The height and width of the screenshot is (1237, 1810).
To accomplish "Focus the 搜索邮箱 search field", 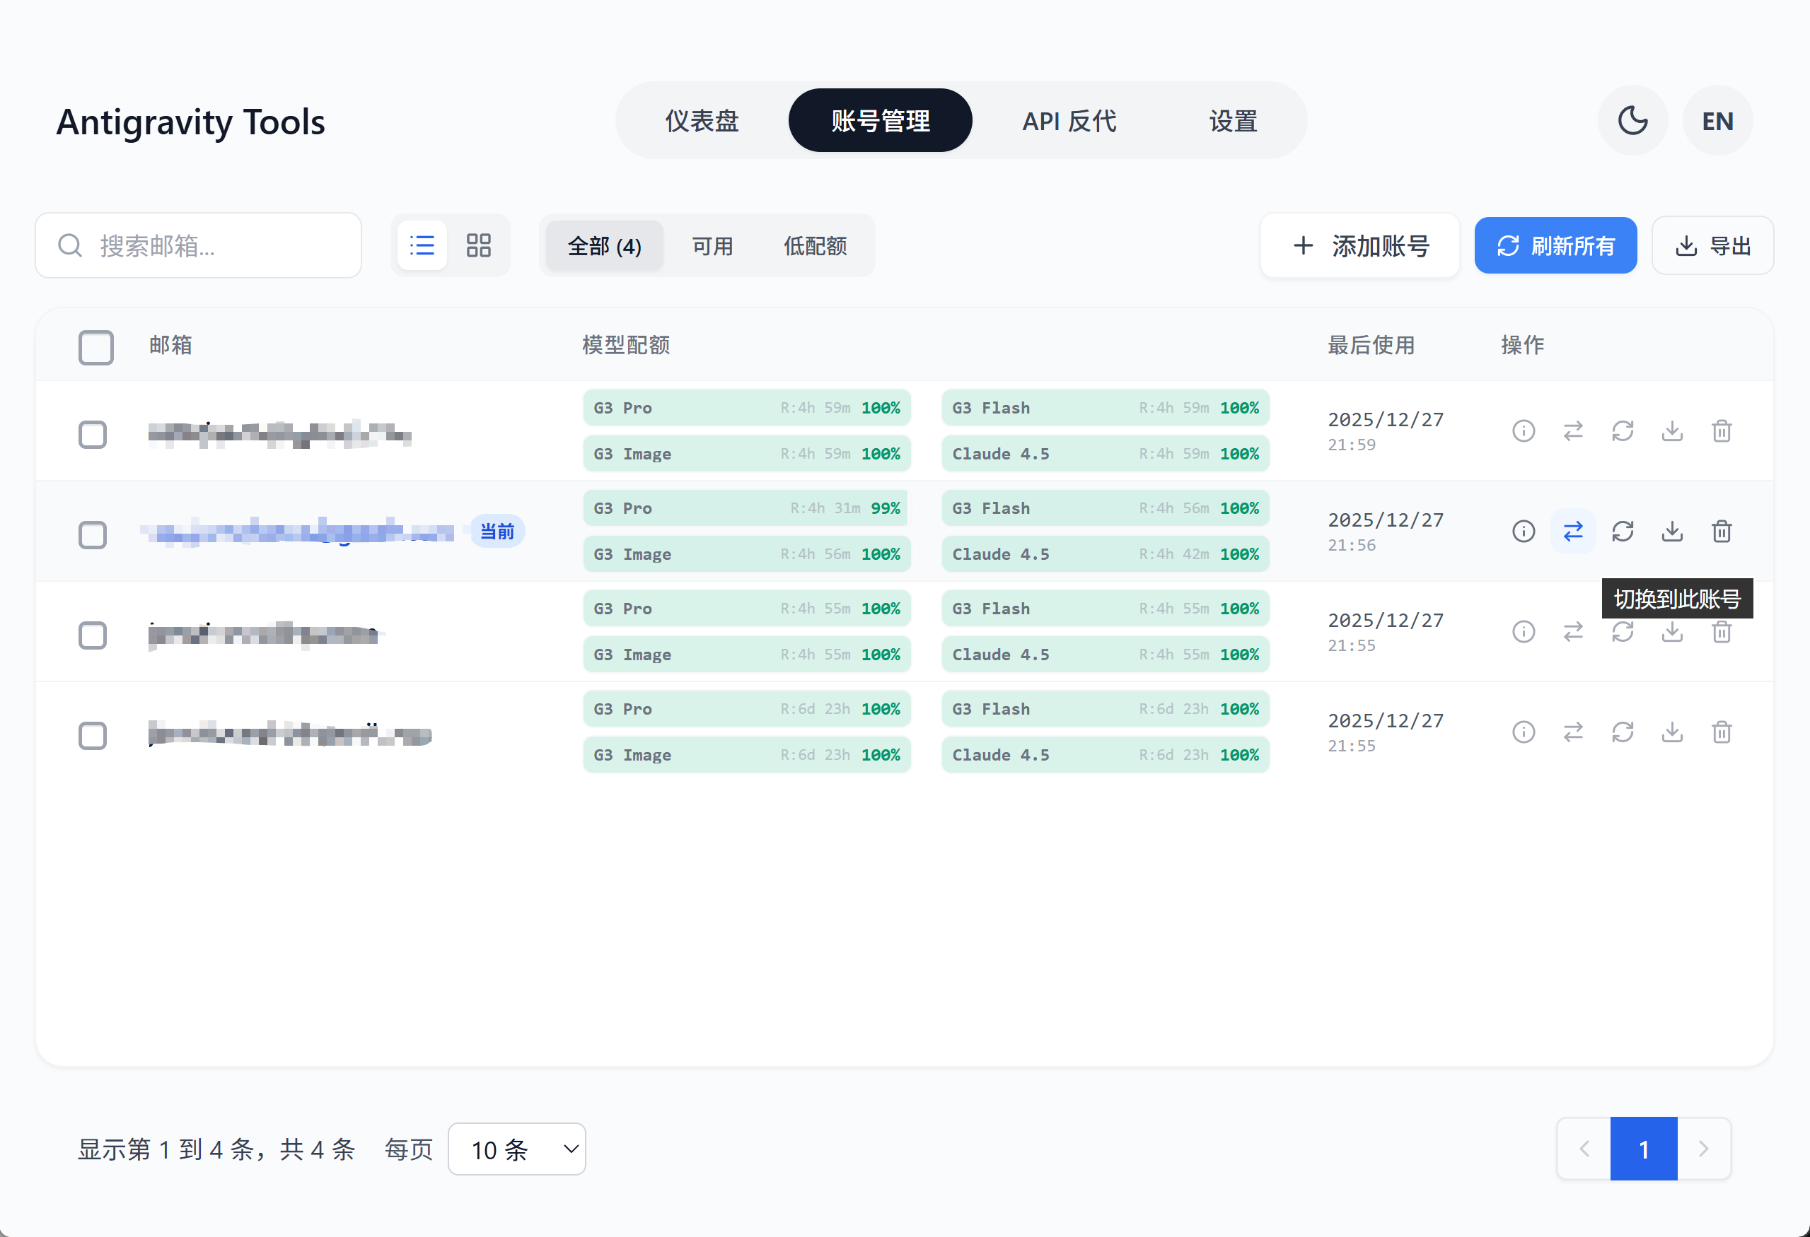I will (x=210, y=246).
